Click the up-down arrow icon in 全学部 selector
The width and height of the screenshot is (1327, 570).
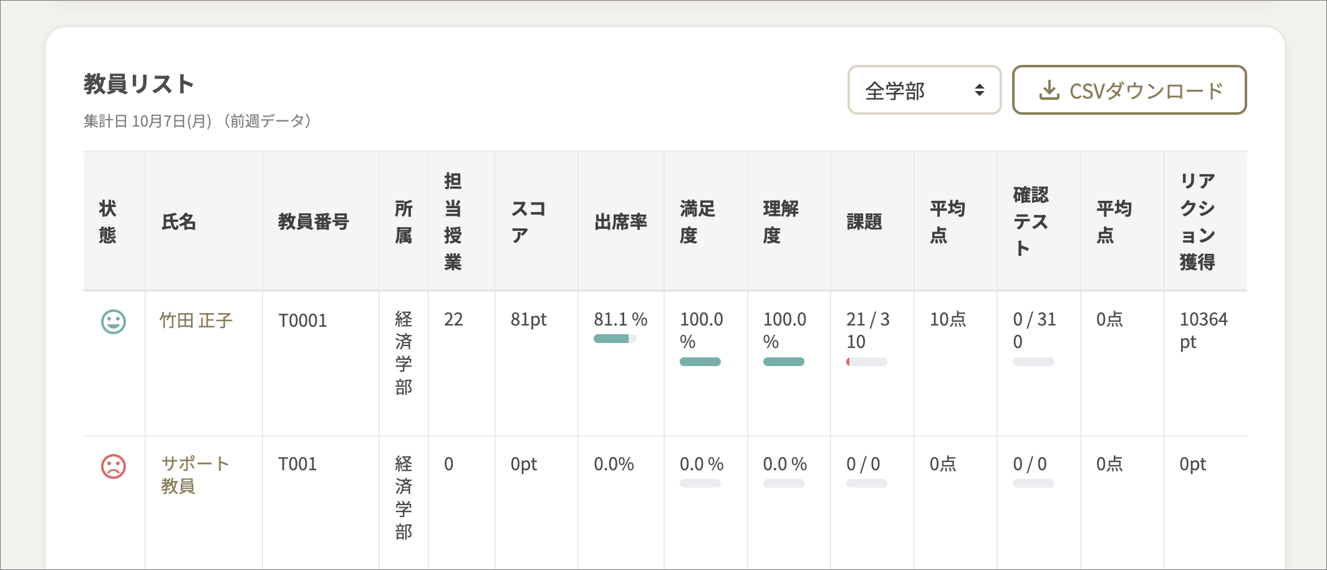coord(981,90)
